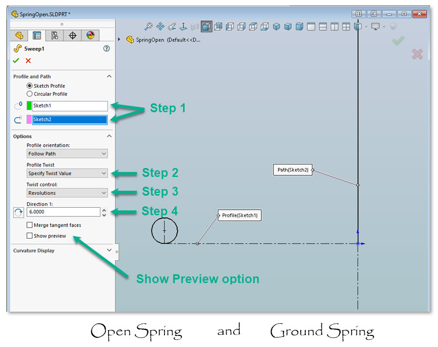Check Merge tangent faces
Screen dimensions: 438x347
point(29,225)
